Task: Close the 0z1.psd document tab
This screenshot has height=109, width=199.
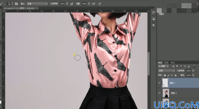Action: [37, 8]
